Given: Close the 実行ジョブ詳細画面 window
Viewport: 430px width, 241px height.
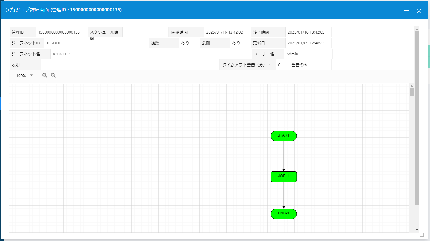Looking at the screenshot, I should [x=419, y=10].
